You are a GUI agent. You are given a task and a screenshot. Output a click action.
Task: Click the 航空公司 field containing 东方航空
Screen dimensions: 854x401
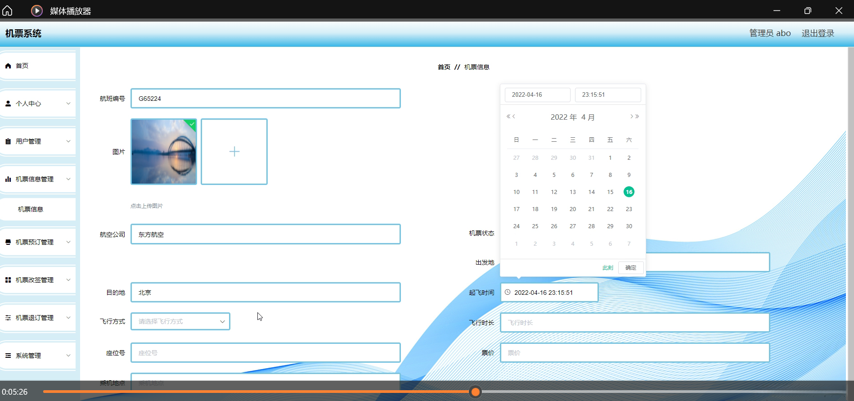265,234
